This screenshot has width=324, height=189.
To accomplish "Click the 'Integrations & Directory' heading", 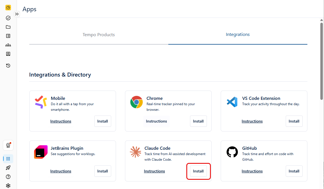I will (60, 75).
